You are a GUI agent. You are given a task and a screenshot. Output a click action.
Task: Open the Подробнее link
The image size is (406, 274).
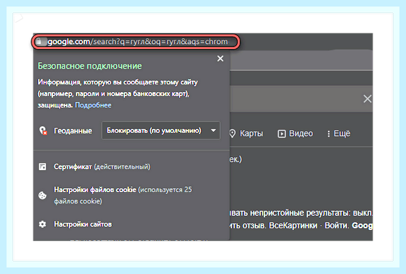[93, 105]
